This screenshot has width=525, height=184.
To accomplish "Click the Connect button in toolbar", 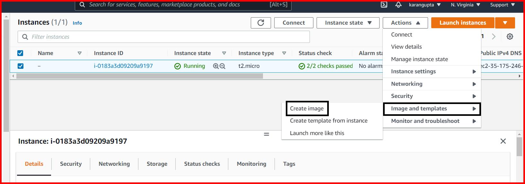I will tap(294, 23).
